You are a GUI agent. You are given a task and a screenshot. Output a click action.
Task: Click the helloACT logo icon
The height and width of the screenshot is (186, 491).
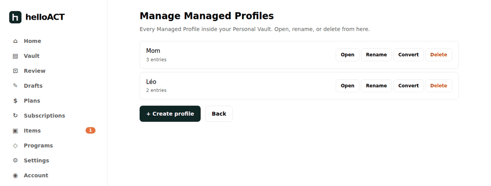tap(15, 17)
